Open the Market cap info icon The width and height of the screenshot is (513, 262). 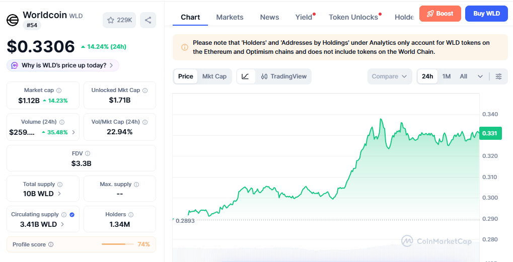59,91
